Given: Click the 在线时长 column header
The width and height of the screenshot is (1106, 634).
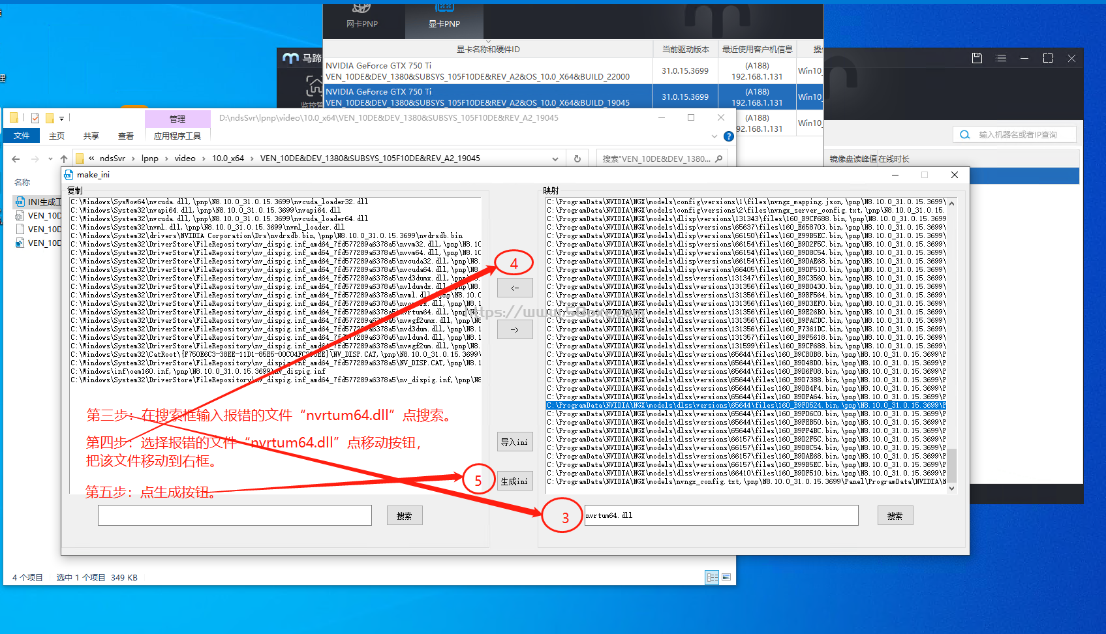Looking at the screenshot, I should 894,158.
